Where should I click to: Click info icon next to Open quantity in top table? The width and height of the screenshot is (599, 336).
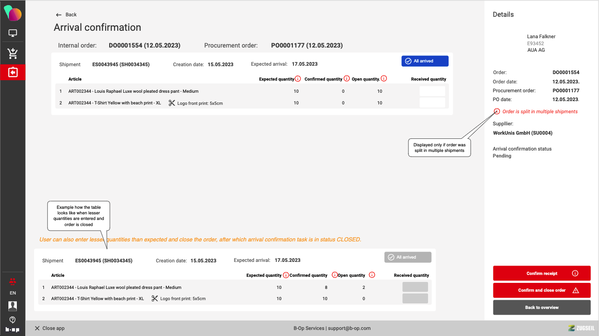click(384, 79)
